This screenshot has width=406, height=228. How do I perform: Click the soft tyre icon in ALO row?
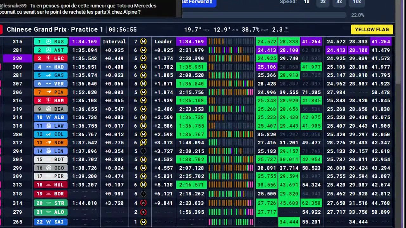(143, 212)
